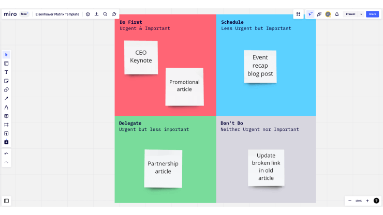
Task: Open the templates tool in left toolbar
Action: [x=6, y=64]
